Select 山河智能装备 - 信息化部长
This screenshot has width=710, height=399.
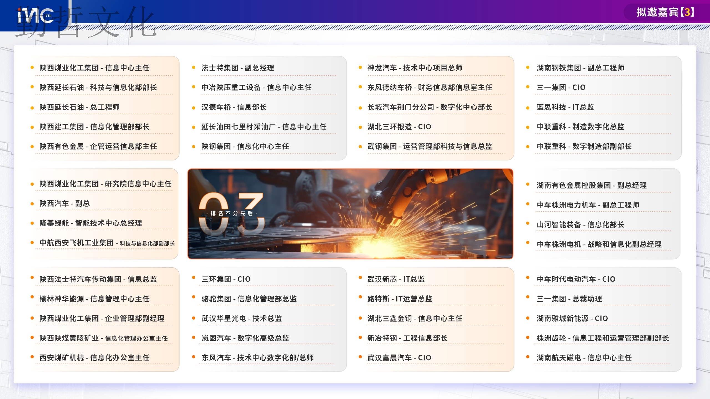point(580,225)
